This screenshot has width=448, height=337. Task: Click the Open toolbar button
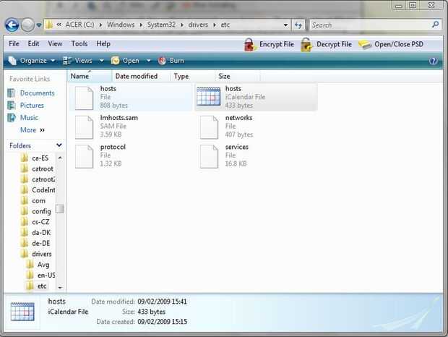[x=125, y=61]
